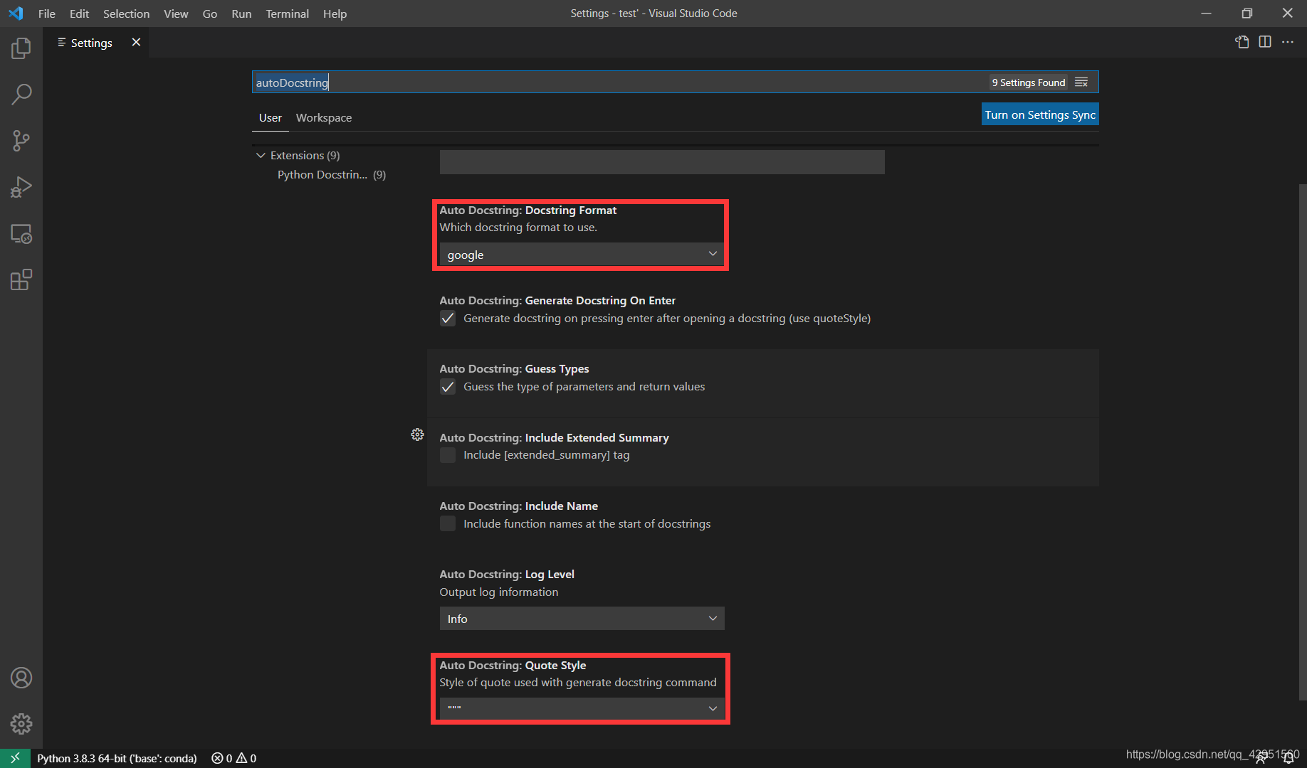Image resolution: width=1307 pixels, height=768 pixels.
Task: Open the Log Level dropdown showing Info
Action: (x=580, y=618)
